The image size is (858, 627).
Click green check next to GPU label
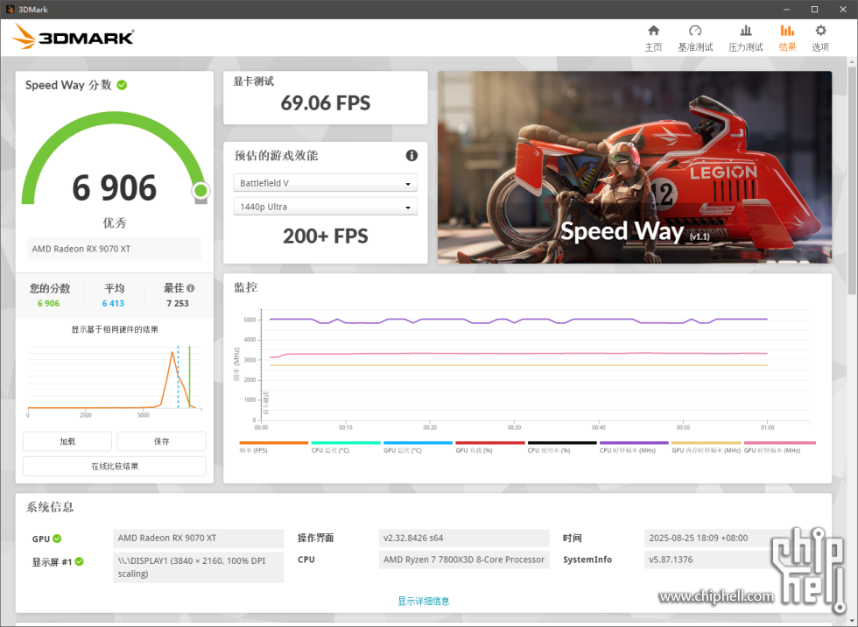click(57, 539)
